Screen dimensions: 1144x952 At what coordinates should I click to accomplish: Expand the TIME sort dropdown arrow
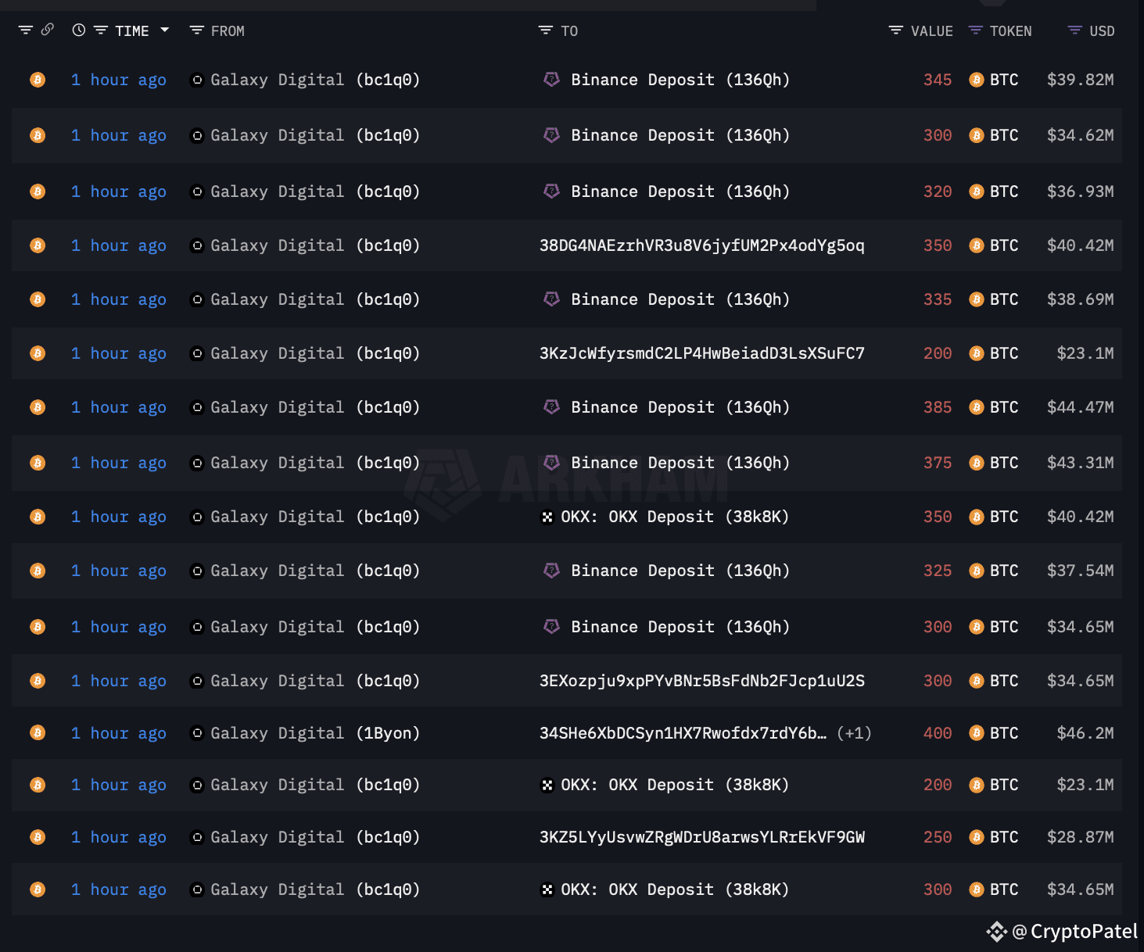[x=164, y=30]
